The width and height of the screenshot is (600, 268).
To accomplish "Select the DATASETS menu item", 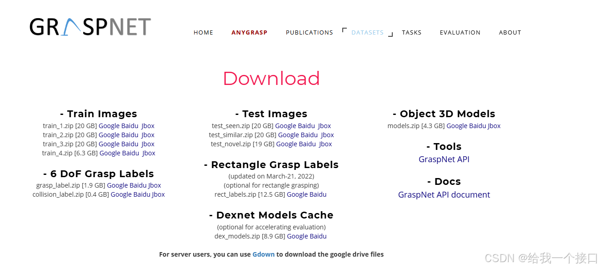I will tap(367, 33).
